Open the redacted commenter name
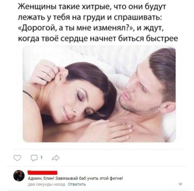 pyautogui.click(x=43, y=173)
